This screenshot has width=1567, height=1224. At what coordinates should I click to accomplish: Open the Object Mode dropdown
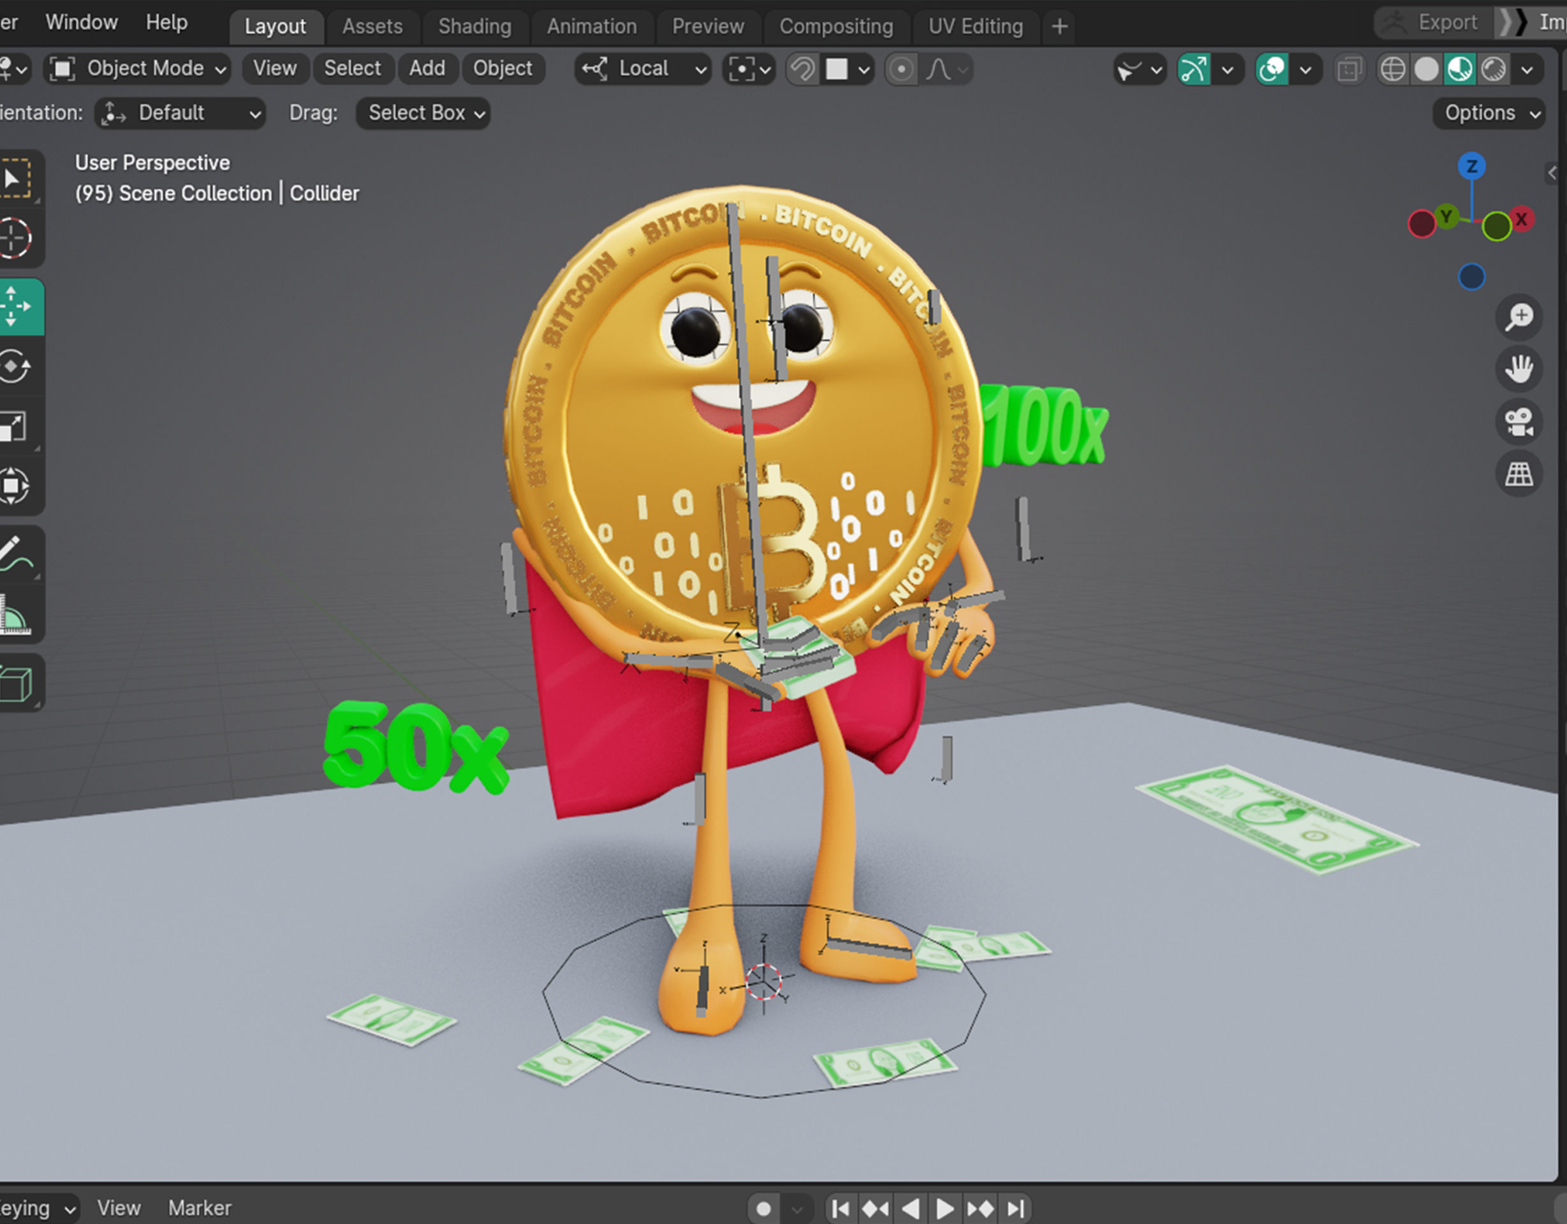pyautogui.click(x=138, y=69)
